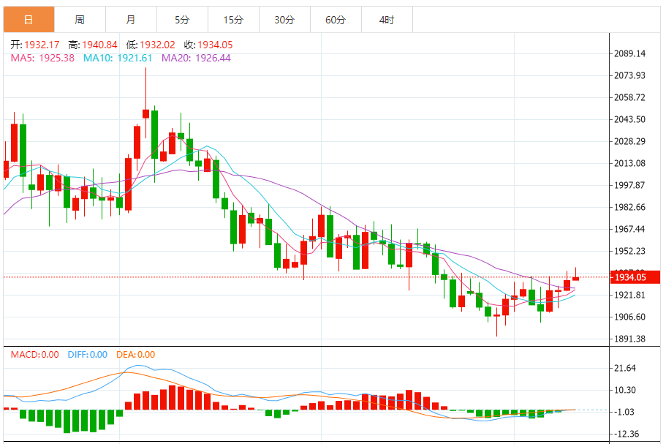Click the -1.03 MACD axis label
The width and height of the screenshot is (666, 444).
click(624, 412)
